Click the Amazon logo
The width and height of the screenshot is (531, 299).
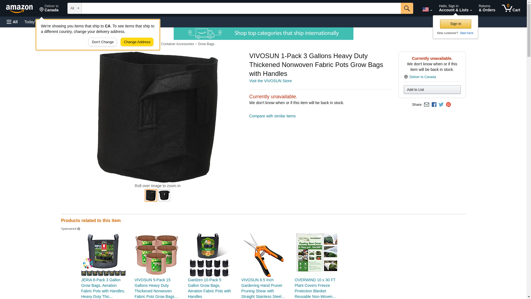[19, 9]
